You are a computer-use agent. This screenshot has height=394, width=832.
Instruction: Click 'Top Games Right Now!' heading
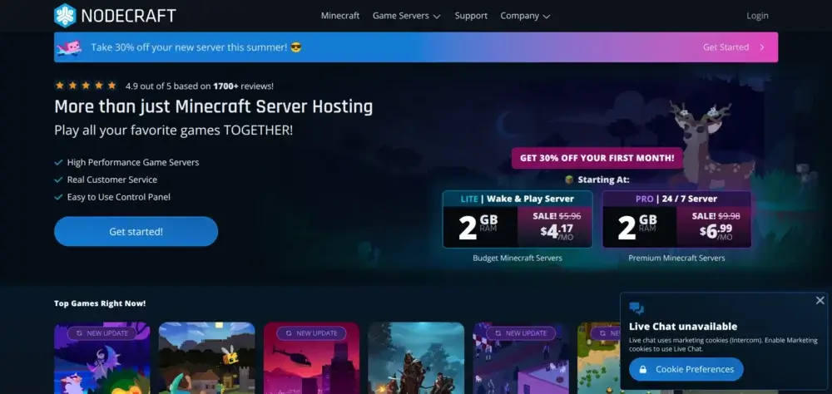(x=100, y=303)
